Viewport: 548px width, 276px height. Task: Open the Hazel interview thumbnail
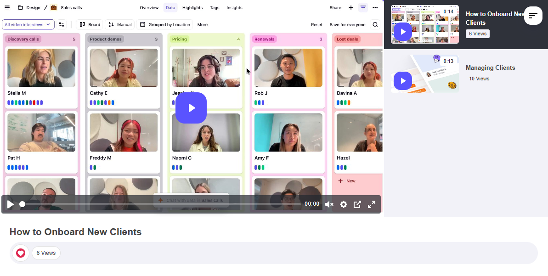(x=360, y=132)
